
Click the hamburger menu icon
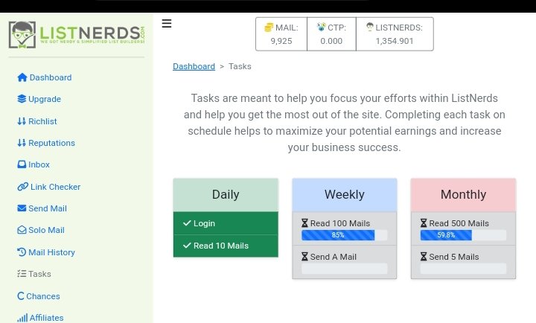point(167,24)
